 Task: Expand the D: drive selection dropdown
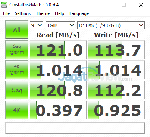click(111, 25)
